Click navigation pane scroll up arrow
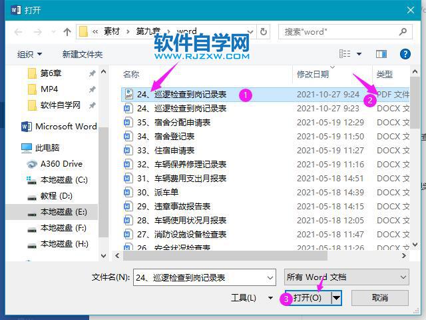426x320 pixels. point(104,72)
